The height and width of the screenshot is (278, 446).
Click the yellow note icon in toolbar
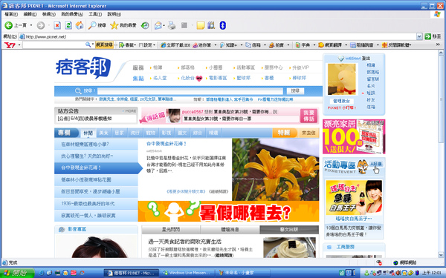[x=201, y=25]
